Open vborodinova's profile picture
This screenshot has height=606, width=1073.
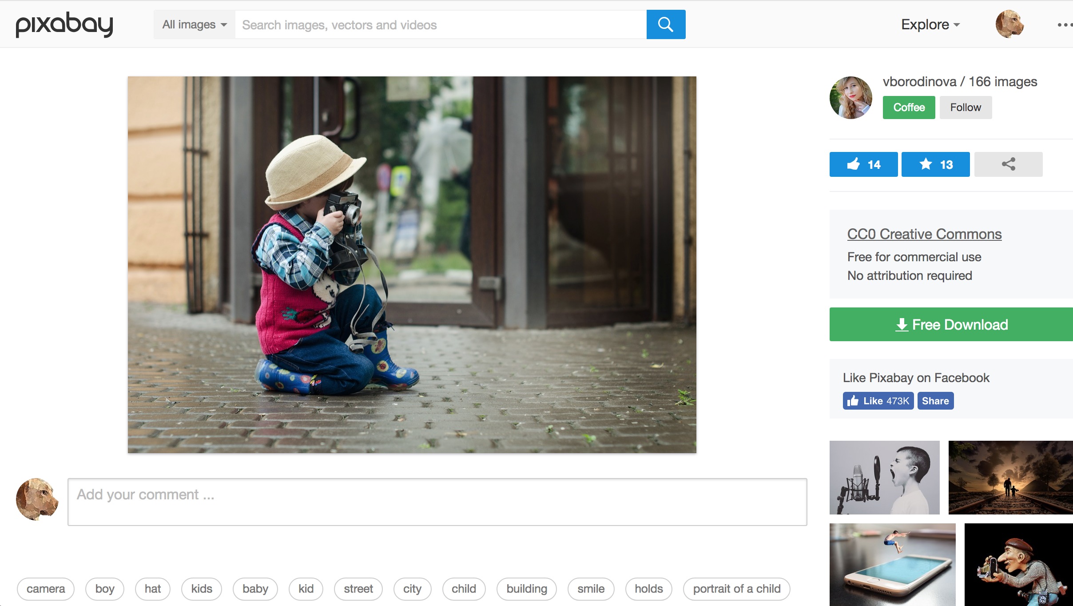850,97
